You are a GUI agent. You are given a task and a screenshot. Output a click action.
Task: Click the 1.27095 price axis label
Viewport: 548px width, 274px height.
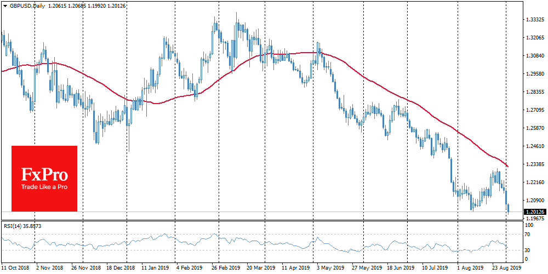(x=535, y=110)
